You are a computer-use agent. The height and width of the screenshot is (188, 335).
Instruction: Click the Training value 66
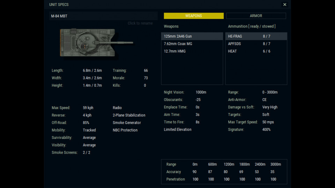point(146,70)
